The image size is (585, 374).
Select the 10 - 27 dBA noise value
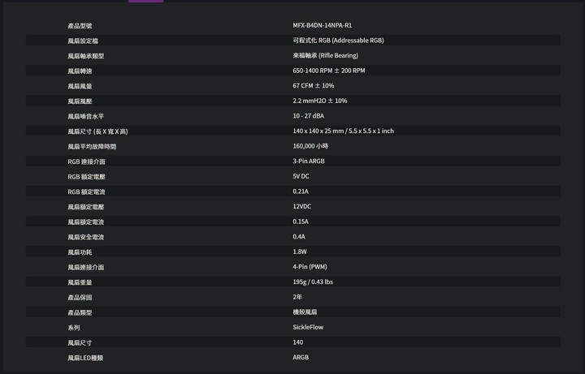[308, 116]
